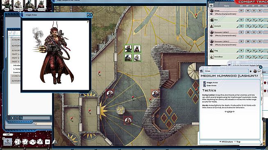
Task: Collapse the PART 3 story section
Action: click(16, 61)
